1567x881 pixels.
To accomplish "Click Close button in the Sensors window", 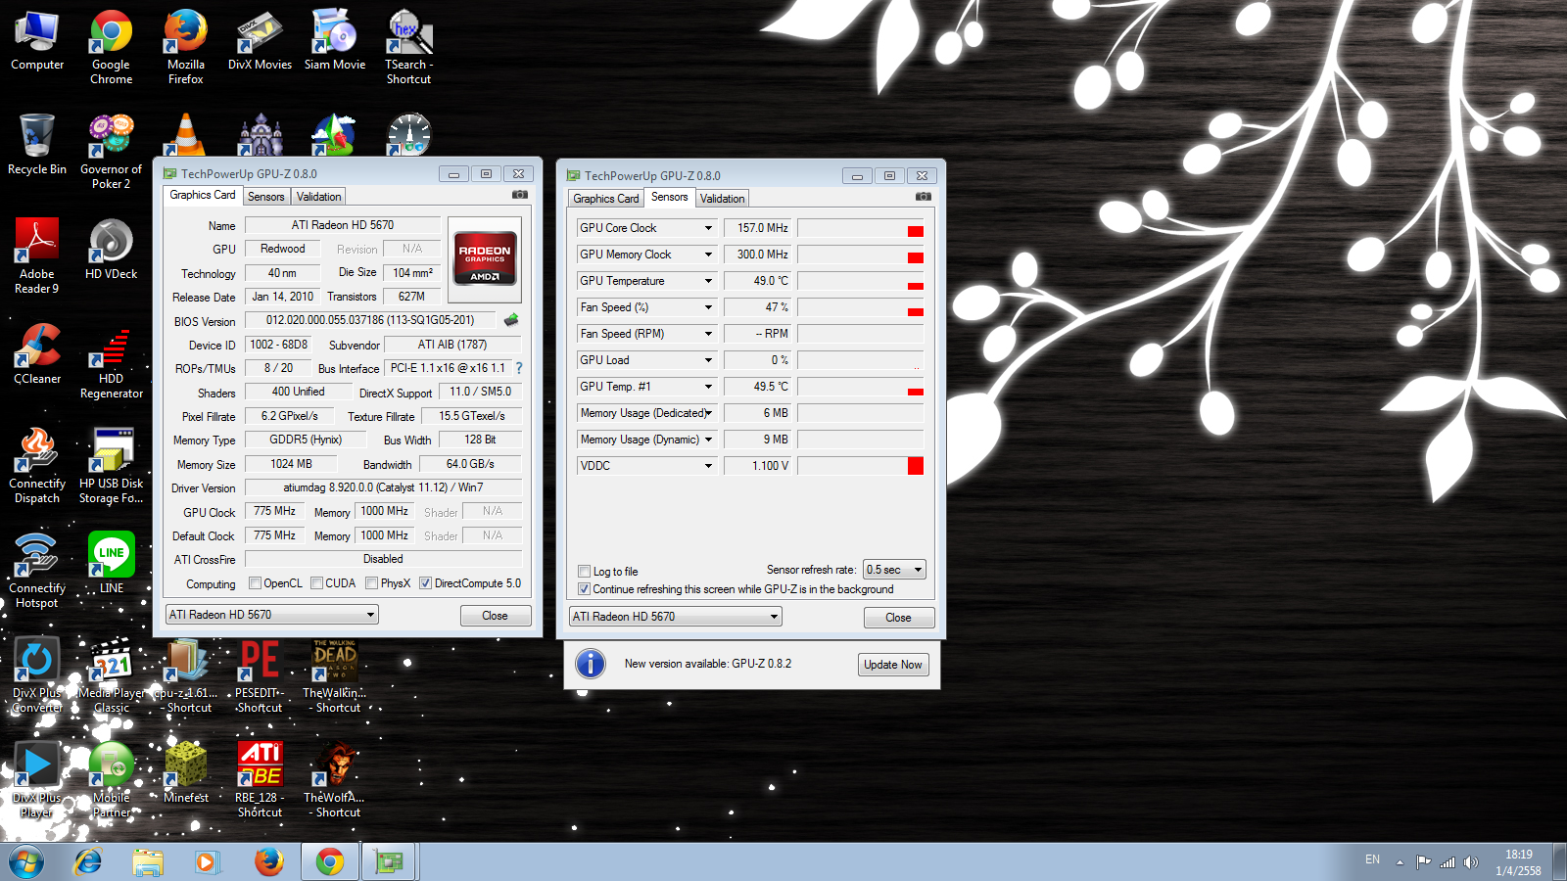I will click(899, 618).
